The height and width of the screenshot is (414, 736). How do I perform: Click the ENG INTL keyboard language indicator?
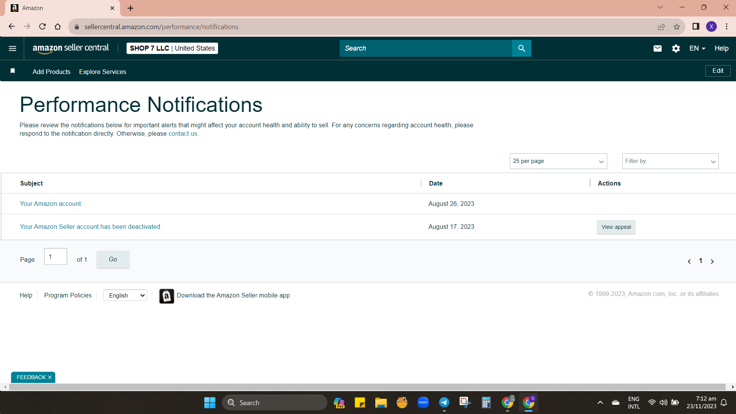(634, 403)
